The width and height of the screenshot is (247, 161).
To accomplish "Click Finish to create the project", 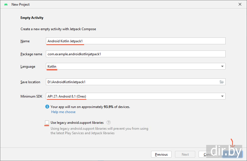I will 232,154.
